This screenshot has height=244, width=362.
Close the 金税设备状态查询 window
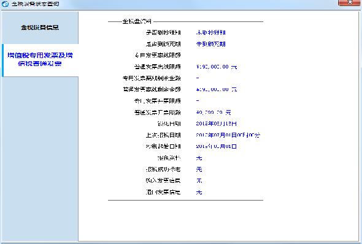tap(350, 2)
